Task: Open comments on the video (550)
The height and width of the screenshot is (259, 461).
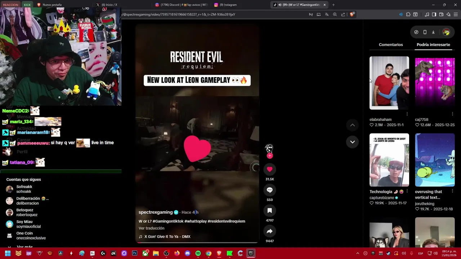Action: [x=269, y=190]
